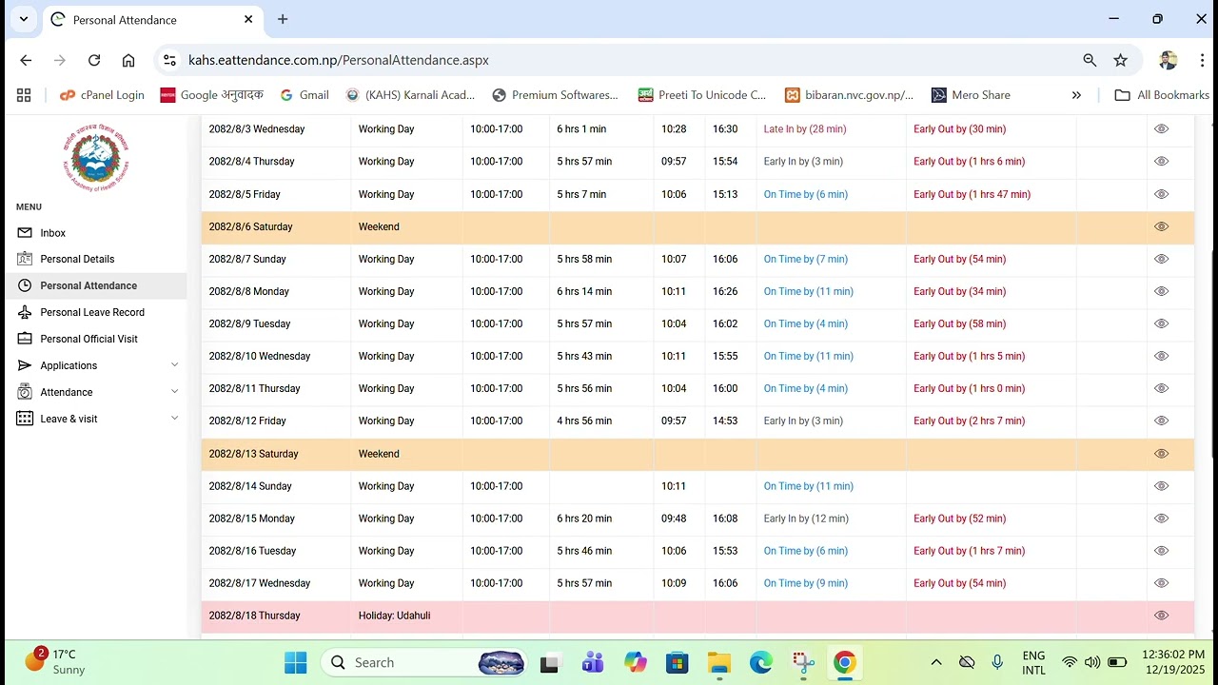Show hidden system tray icons chevron

tap(936, 662)
